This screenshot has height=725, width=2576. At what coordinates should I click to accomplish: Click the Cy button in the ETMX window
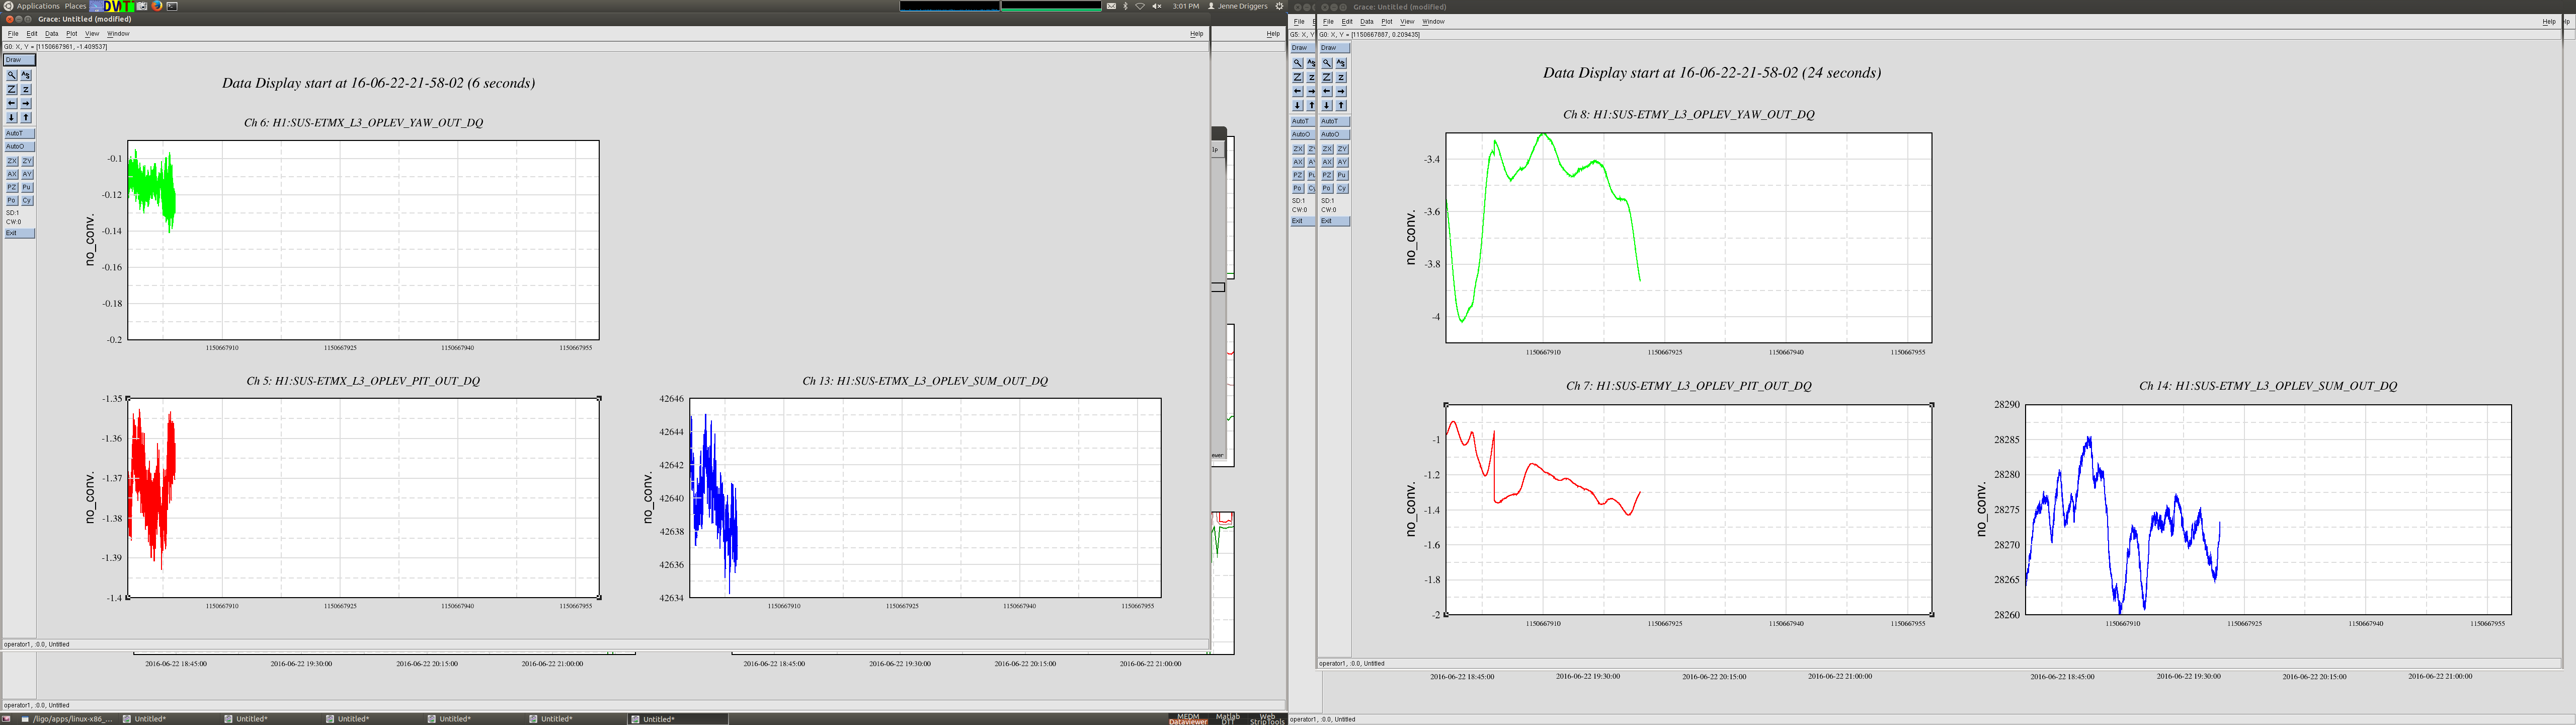tap(27, 200)
